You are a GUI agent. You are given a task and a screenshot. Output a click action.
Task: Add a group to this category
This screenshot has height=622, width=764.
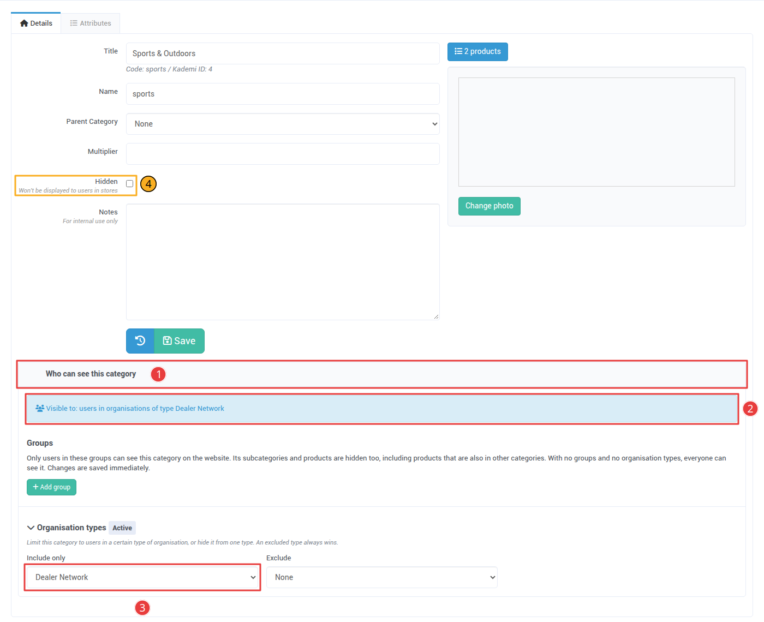point(51,487)
